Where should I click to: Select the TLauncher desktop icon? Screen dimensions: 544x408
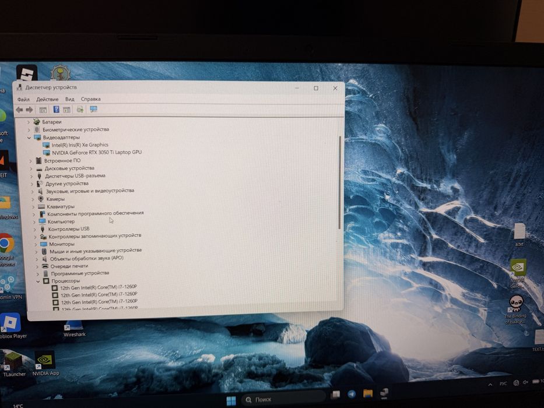click(13, 363)
